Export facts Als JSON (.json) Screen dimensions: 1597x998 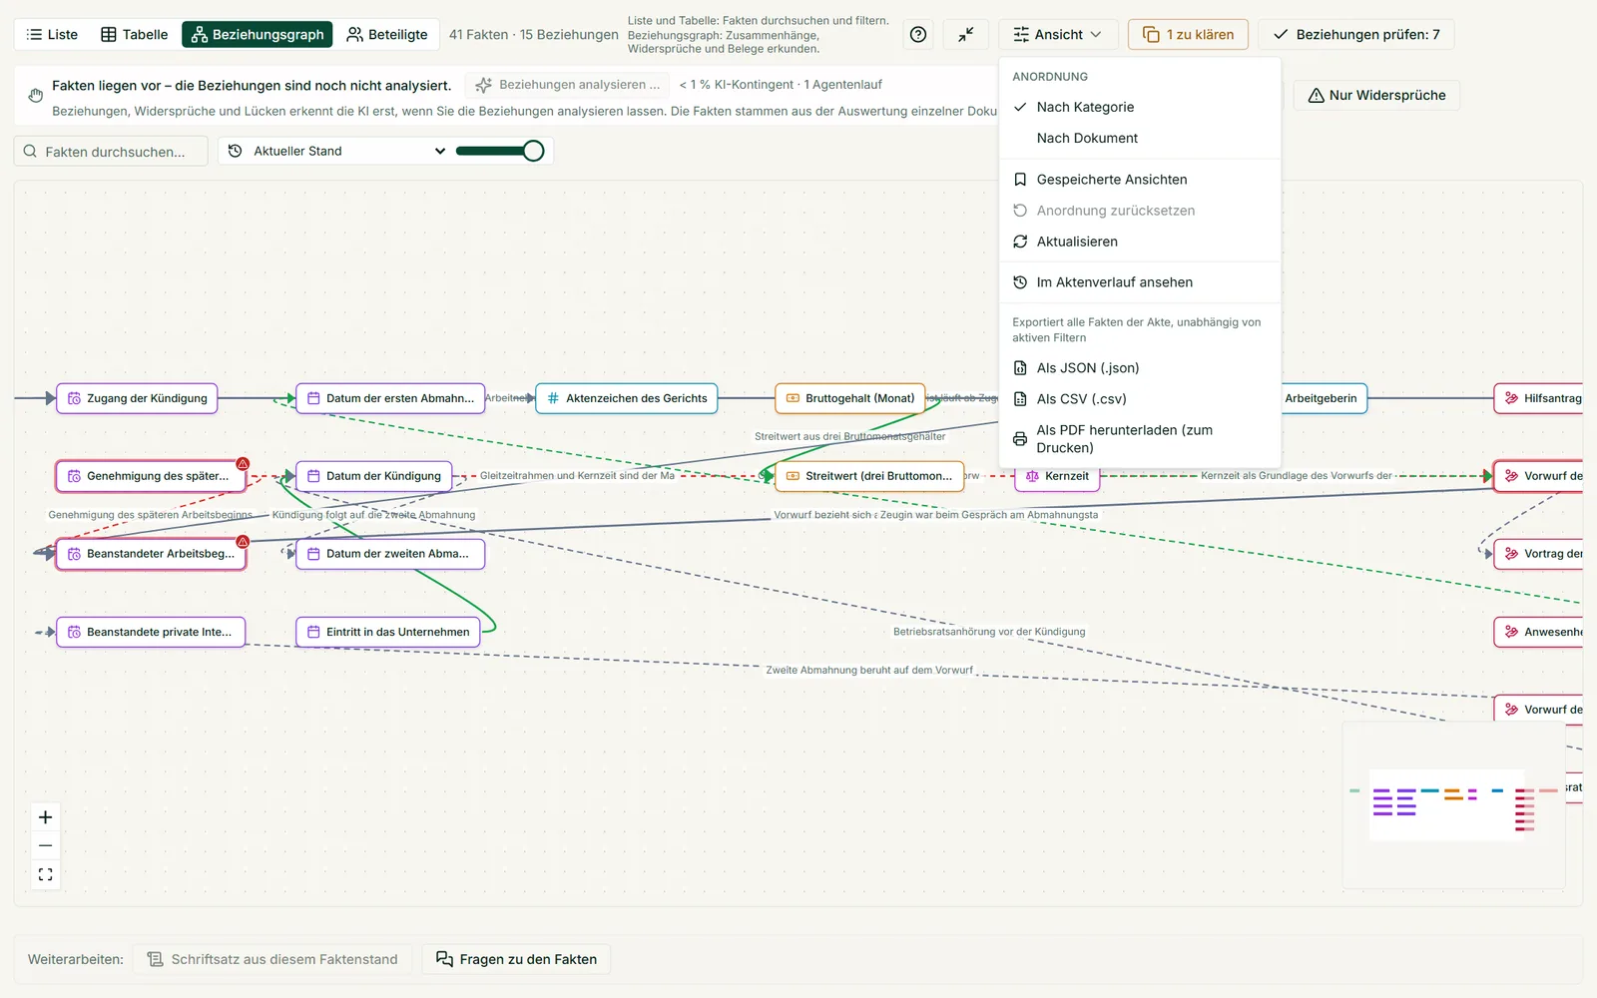tap(1140, 368)
